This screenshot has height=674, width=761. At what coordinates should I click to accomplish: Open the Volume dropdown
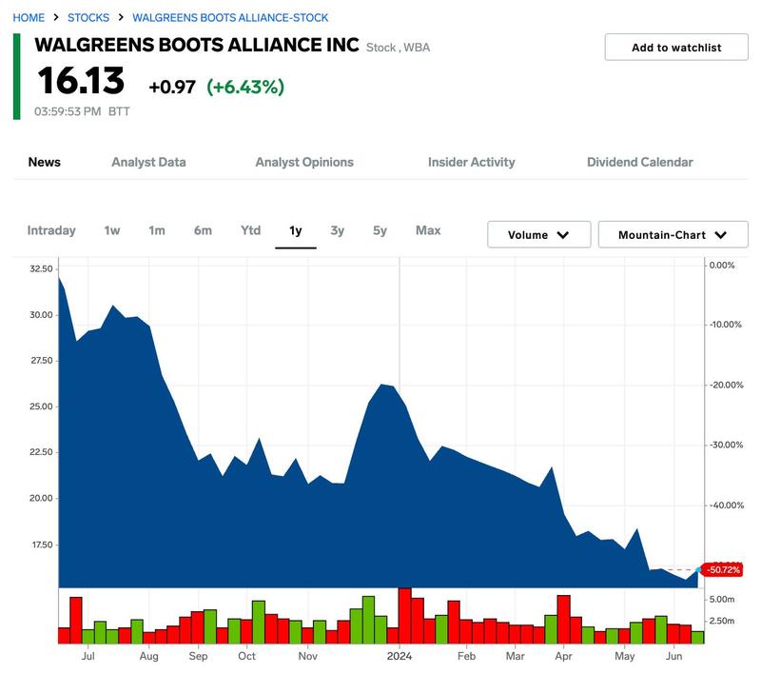[538, 234]
